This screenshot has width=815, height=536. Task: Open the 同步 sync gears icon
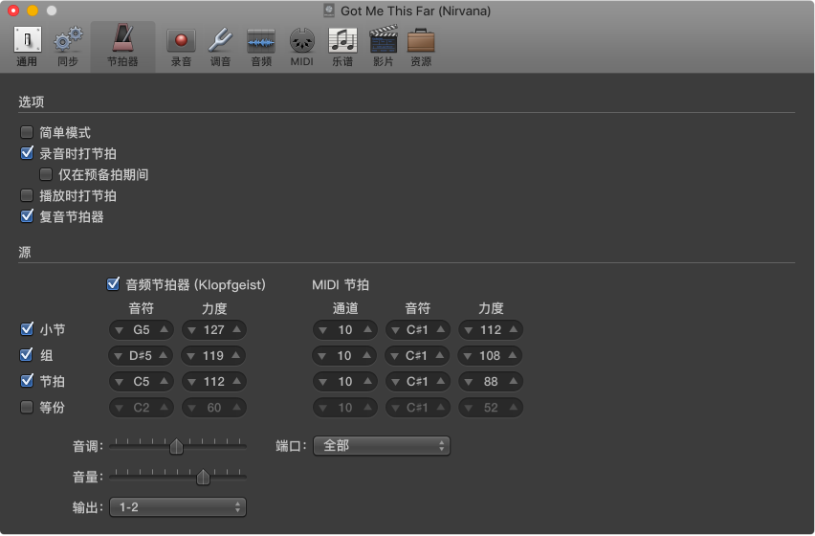[68, 47]
